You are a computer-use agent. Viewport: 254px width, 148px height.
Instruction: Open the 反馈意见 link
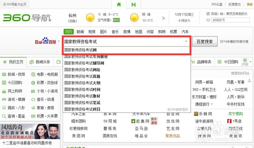tap(234, 4)
